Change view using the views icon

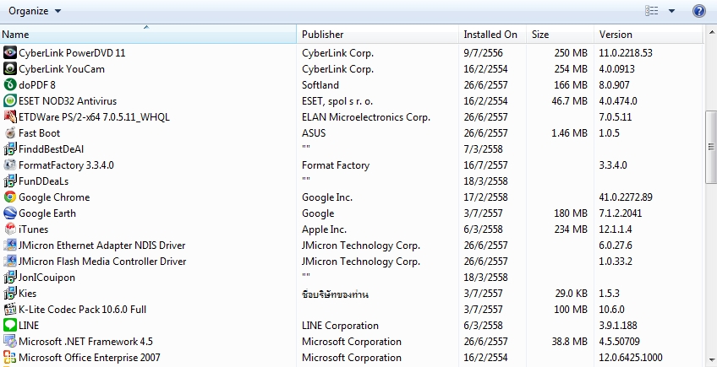(x=652, y=11)
